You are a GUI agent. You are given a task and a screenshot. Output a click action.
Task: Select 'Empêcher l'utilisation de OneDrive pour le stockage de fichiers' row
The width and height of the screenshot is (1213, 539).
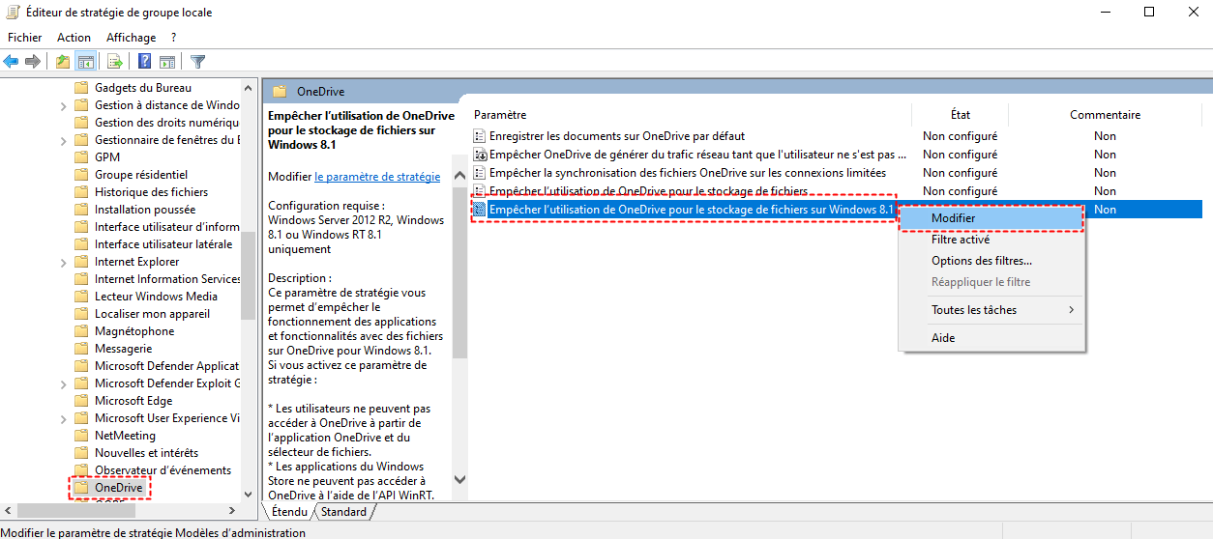pyautogui.click(x=837, y=191)
